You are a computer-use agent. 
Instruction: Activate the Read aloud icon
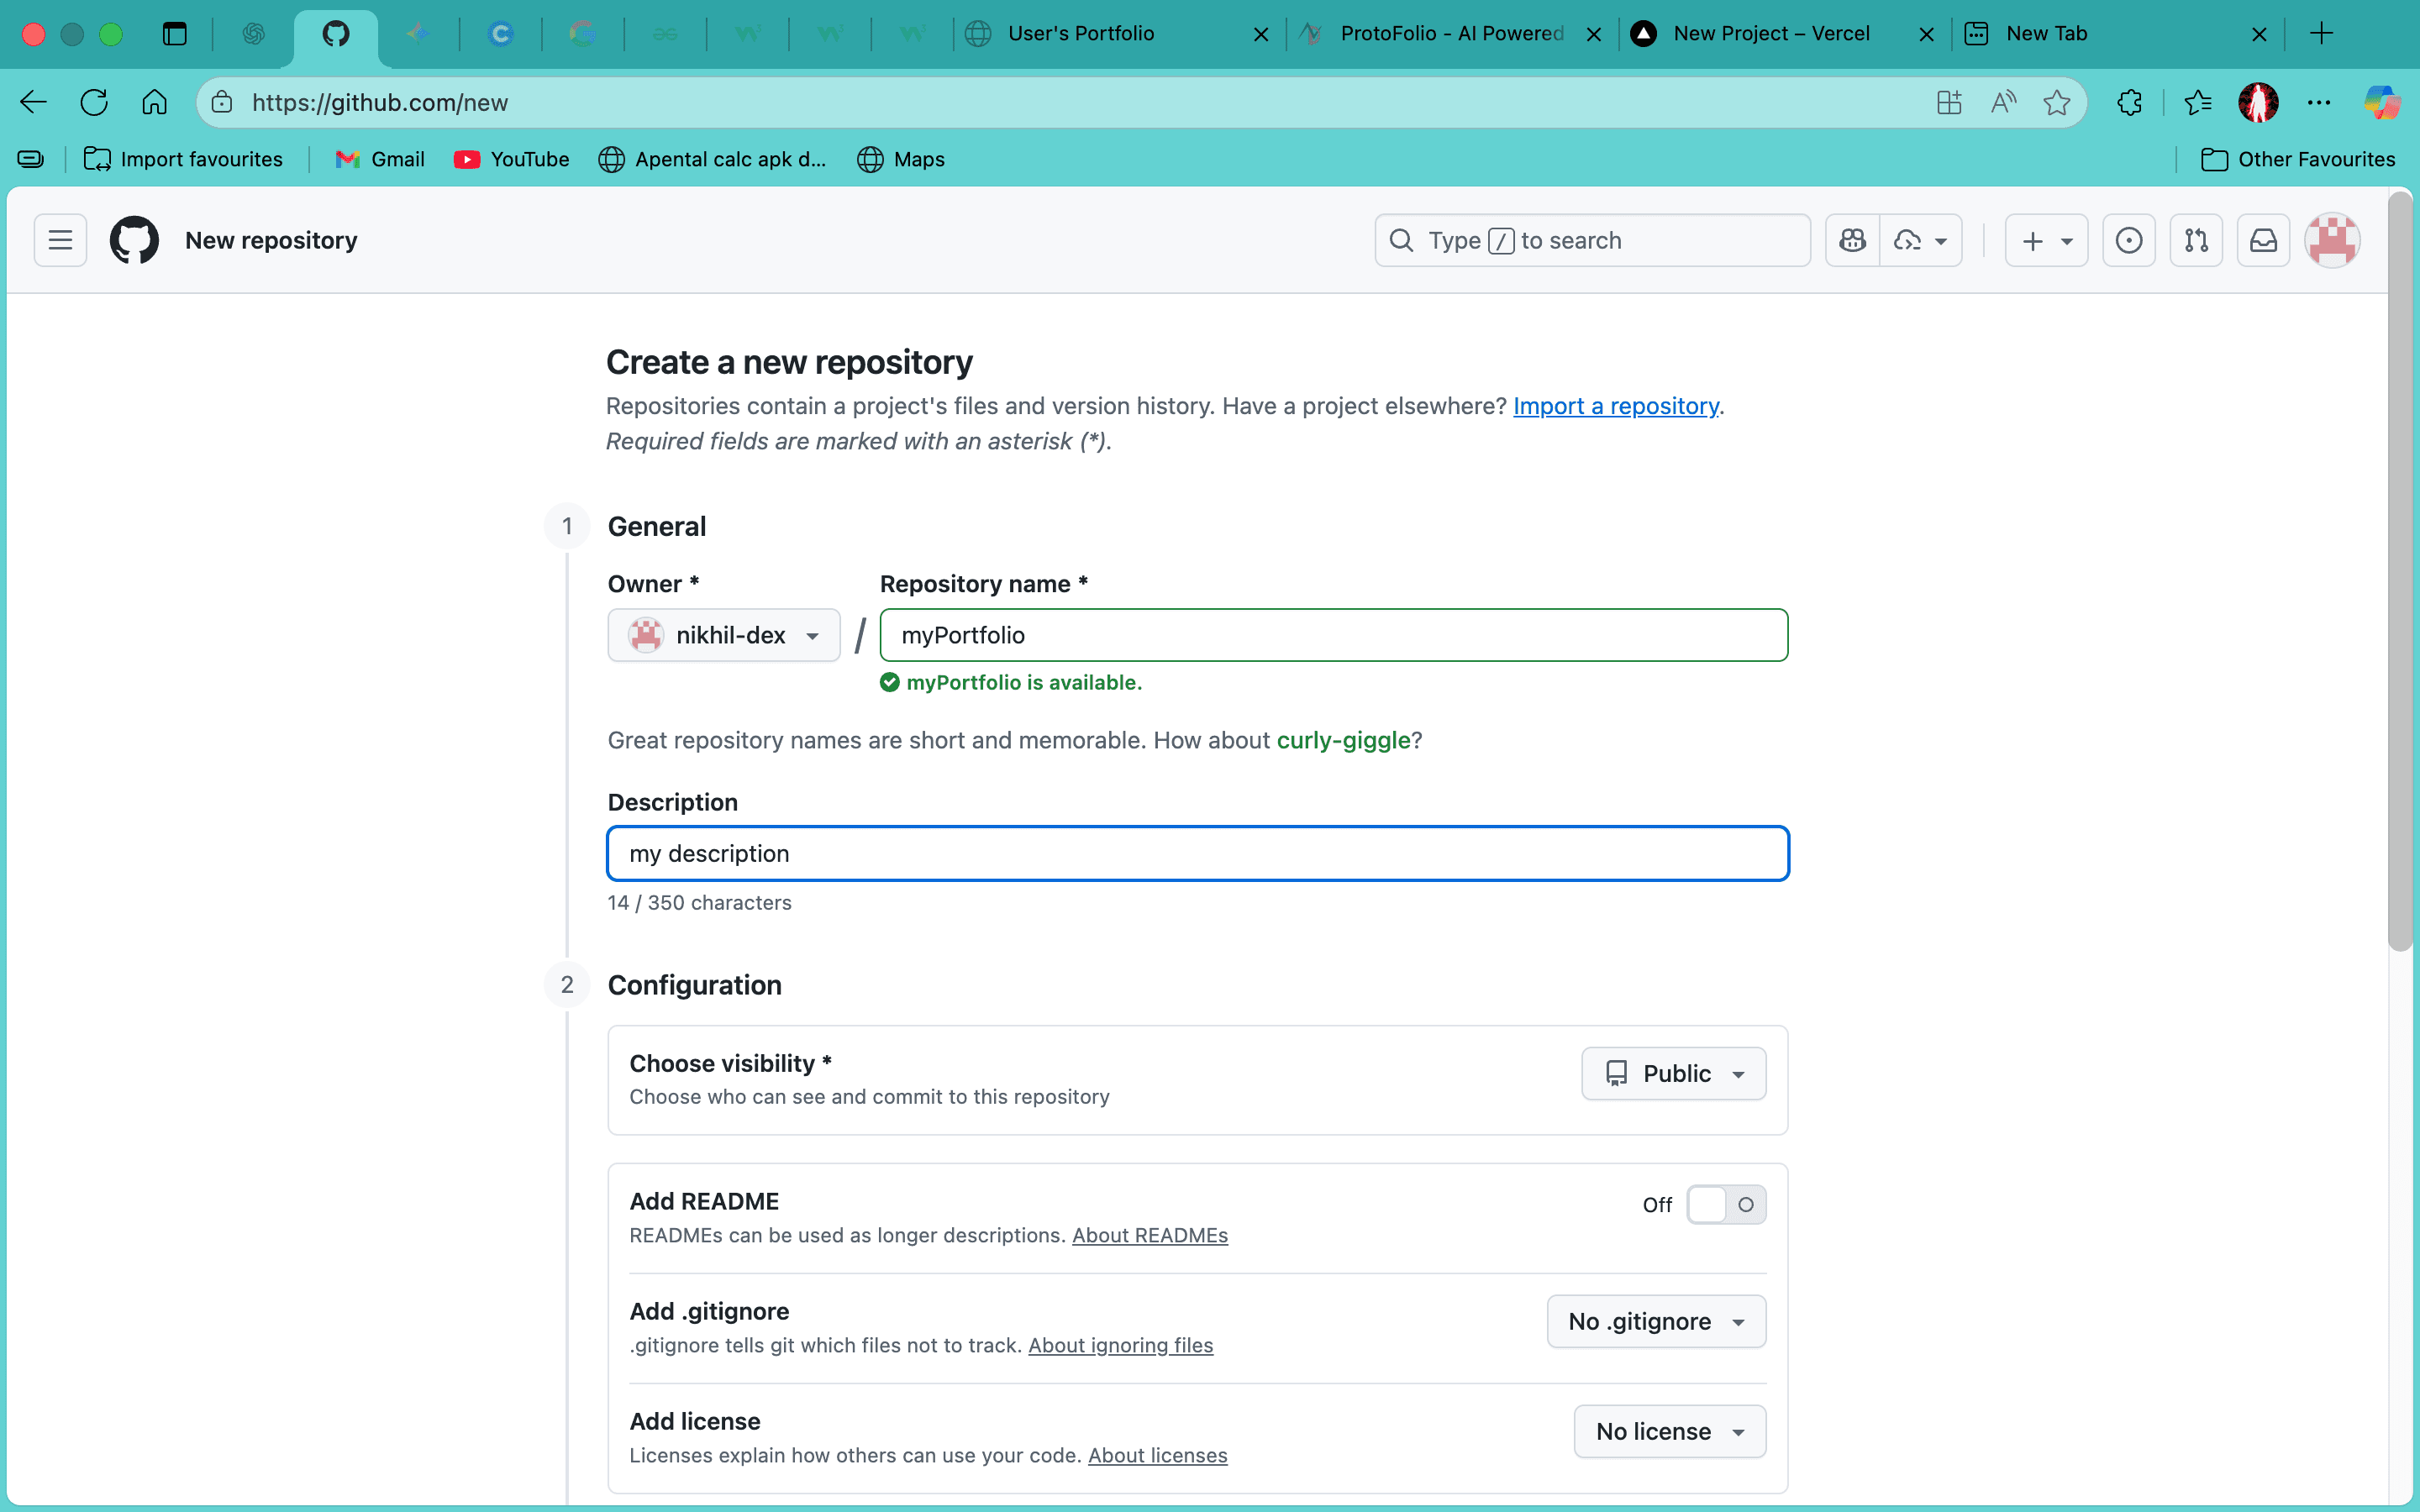tap(2003, 102)
